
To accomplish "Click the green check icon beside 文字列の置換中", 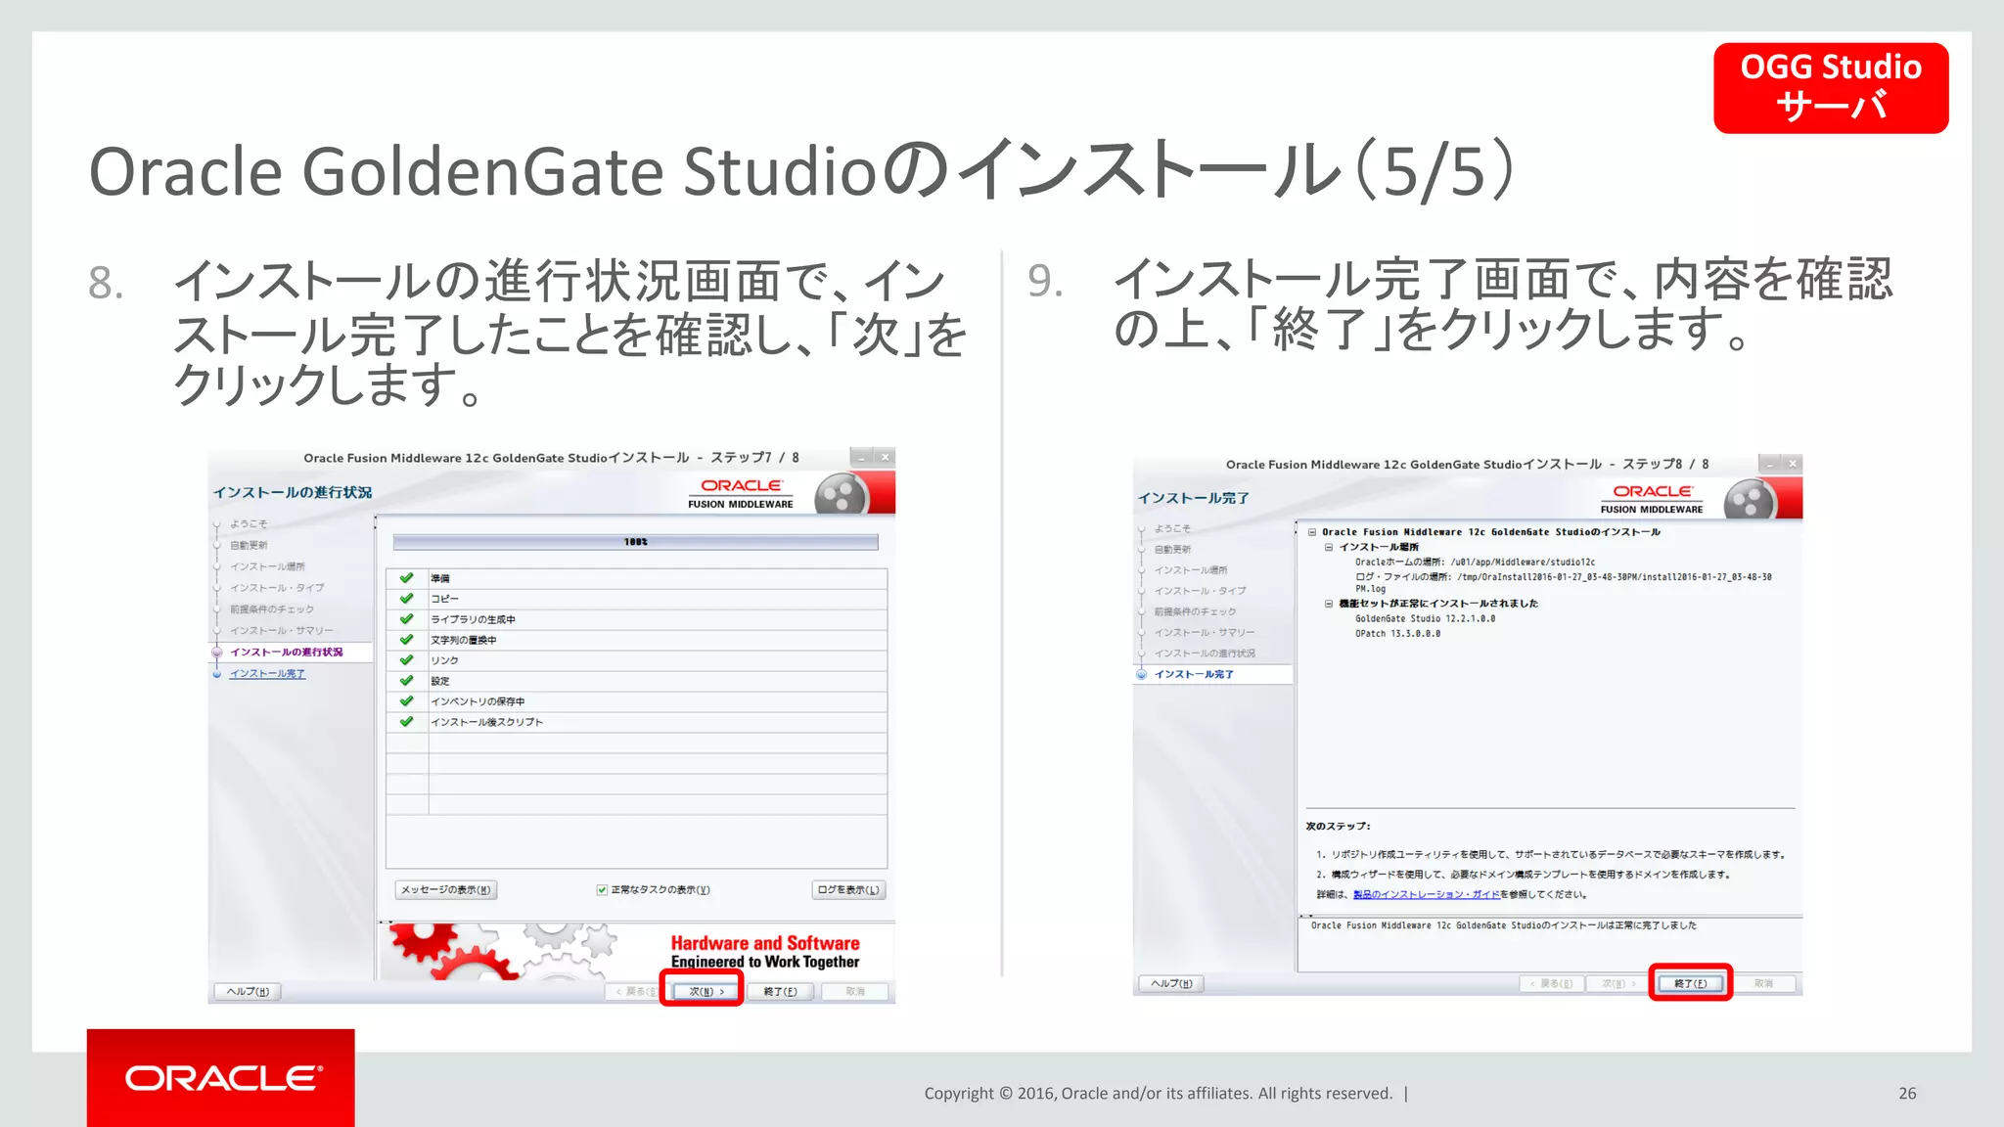I will pos(406,640).
